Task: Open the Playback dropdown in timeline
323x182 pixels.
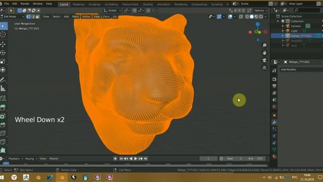Action: (x=15, y=159)
